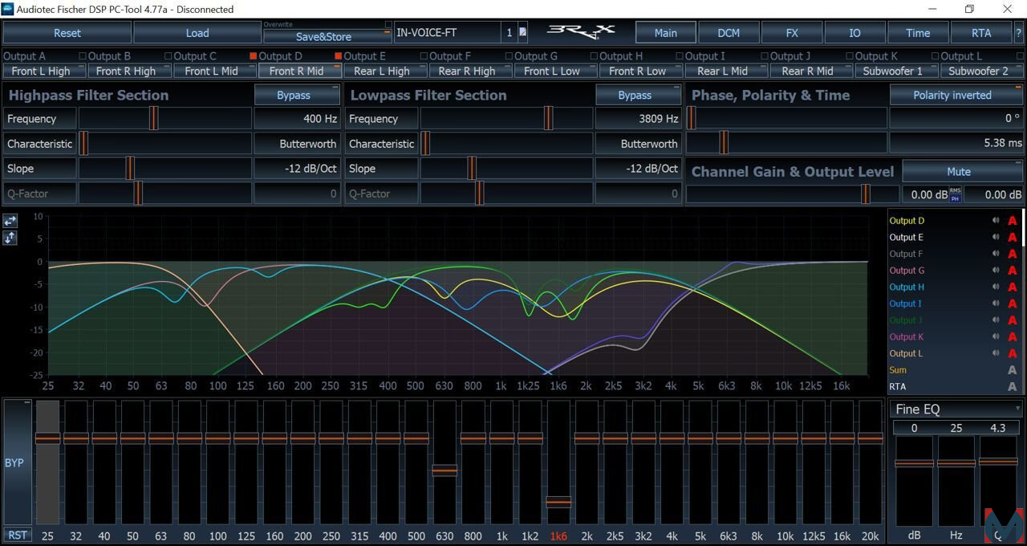Click the speaker icon beside Output F
Image resolution: width=1027 pixels, height=546 pixels.
[995, 255]
